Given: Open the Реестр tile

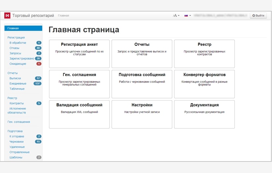Looking at the screenshot, I should [204, 54].
